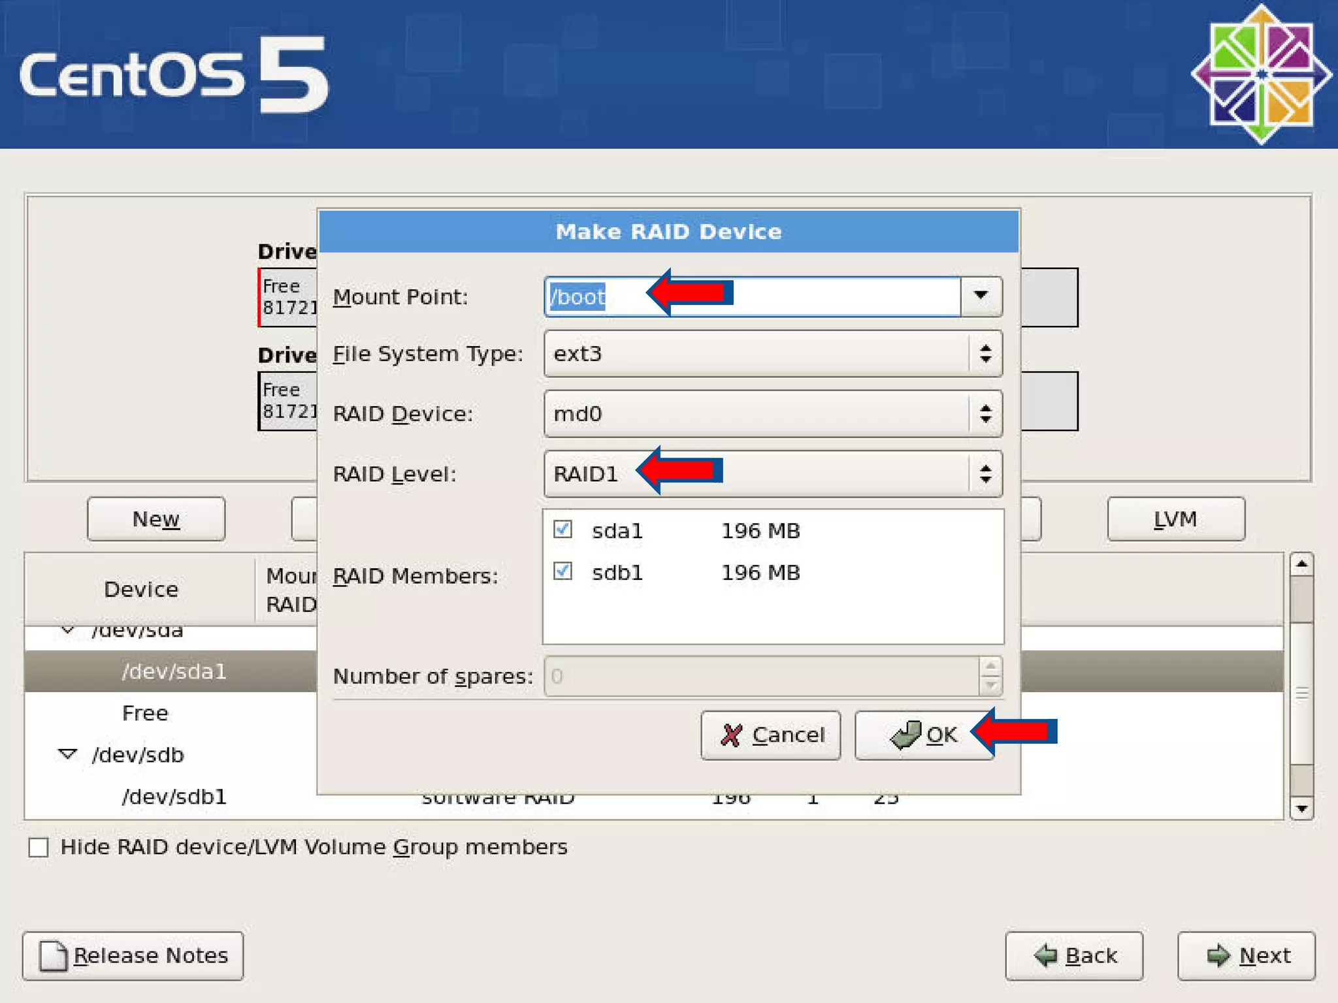Uncheck the sdb1 RAID member
This screenshot has height=1003, width=1338.
(563, 571)
